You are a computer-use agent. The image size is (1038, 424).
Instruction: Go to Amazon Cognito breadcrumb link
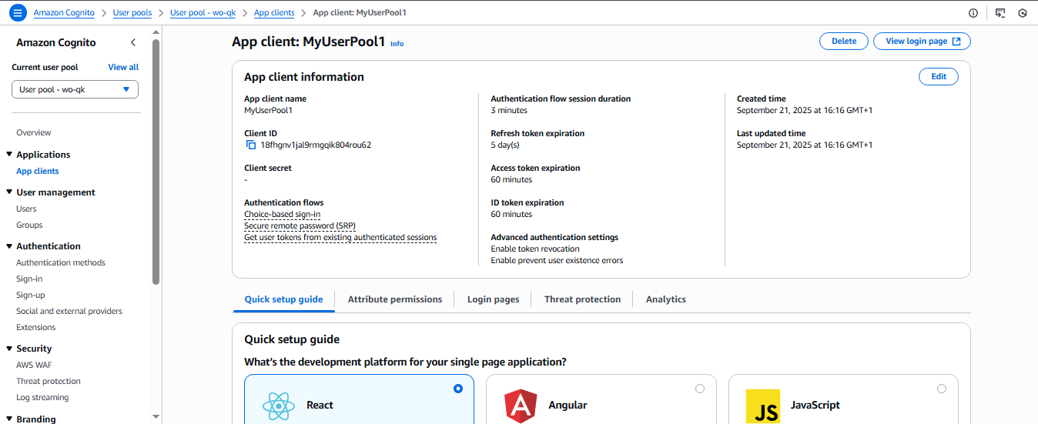[x=64, y=13]
